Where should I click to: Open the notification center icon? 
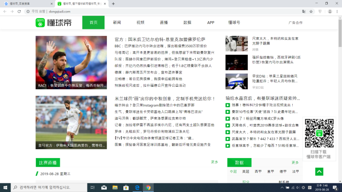[335, 187]
